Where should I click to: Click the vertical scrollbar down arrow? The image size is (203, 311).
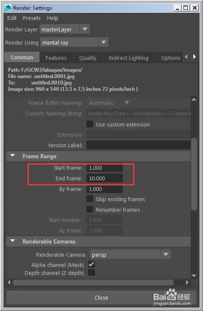coord(194,276)
